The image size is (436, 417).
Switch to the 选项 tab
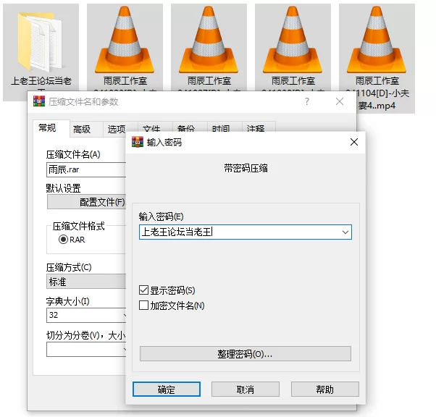117,130
